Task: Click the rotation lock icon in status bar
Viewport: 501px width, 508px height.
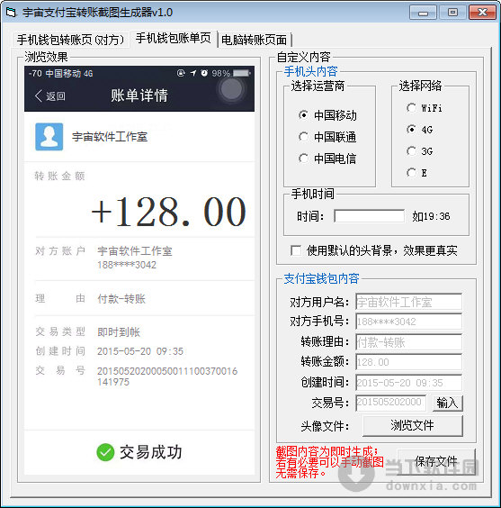Action: [181, 73]
